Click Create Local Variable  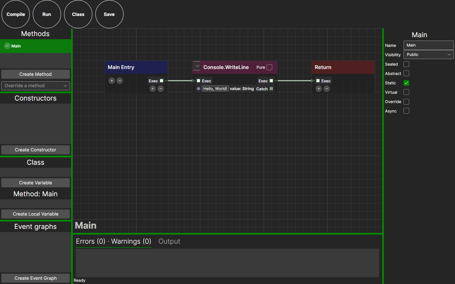click(36, 214)
